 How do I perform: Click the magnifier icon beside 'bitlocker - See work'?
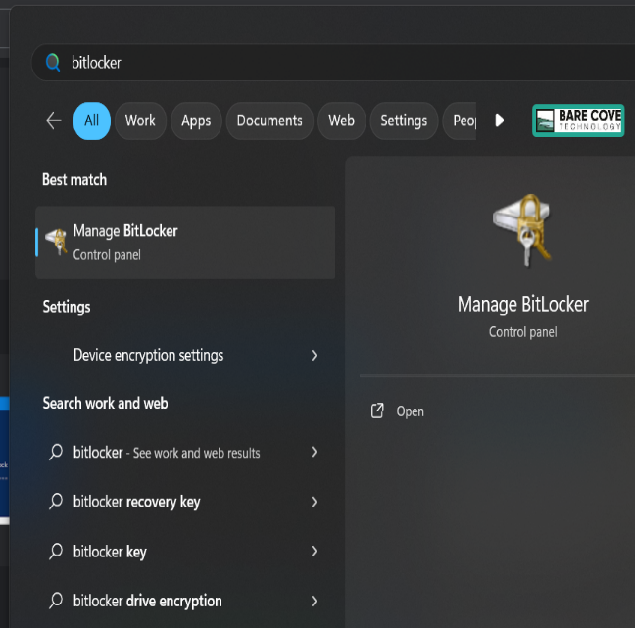56,452
